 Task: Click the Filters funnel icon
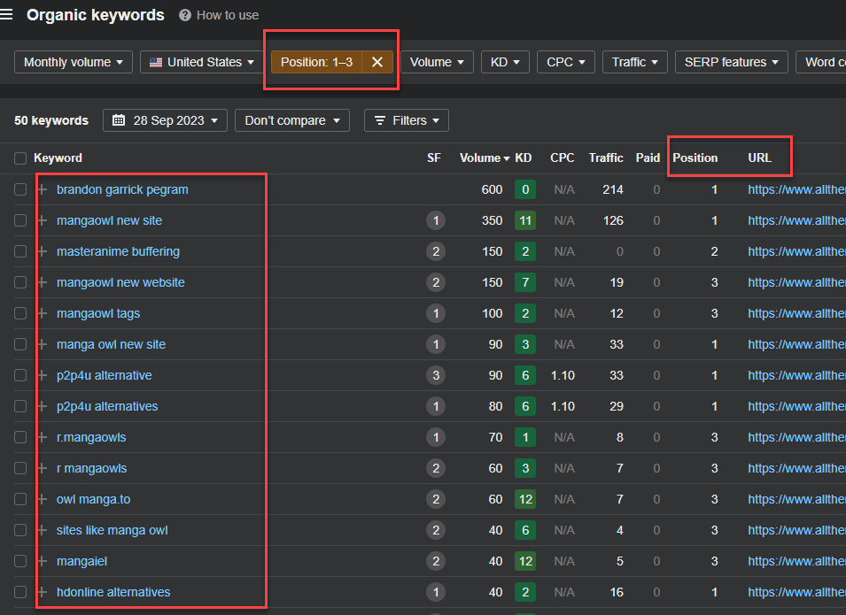tap(380, 120)
